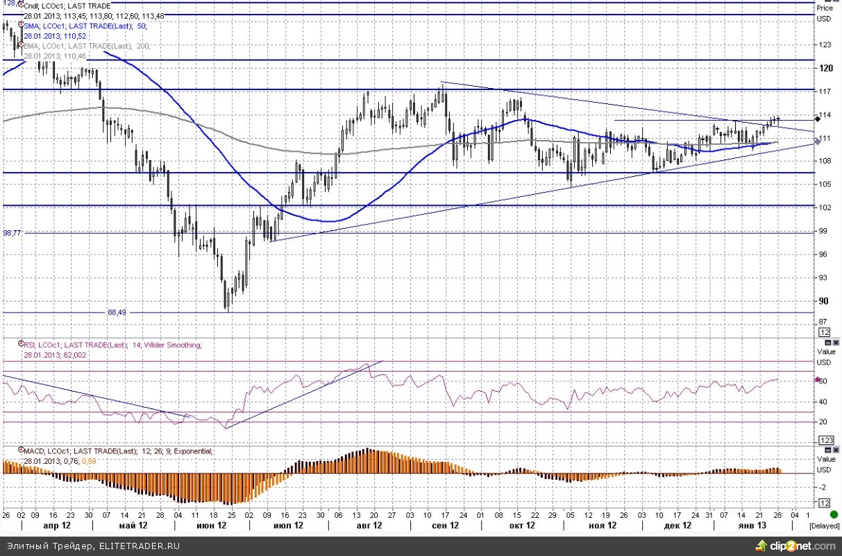
Task: Click the green data status indicator
Action: click(833, 514)
